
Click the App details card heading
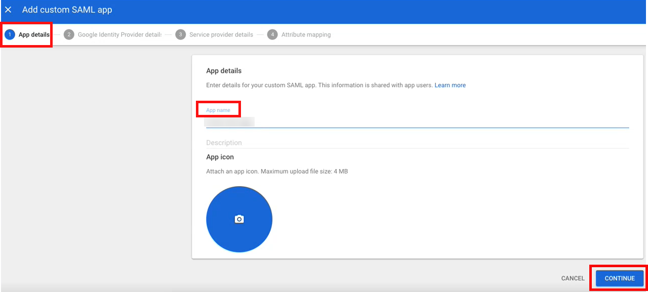(224, 71)
